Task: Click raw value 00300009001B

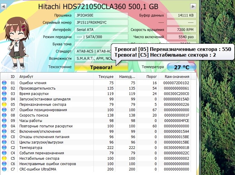Action: pyautogui.click(x=176, y=147)
